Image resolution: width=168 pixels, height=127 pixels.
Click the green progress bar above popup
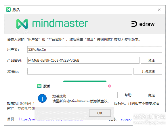[x=85, y=81]
